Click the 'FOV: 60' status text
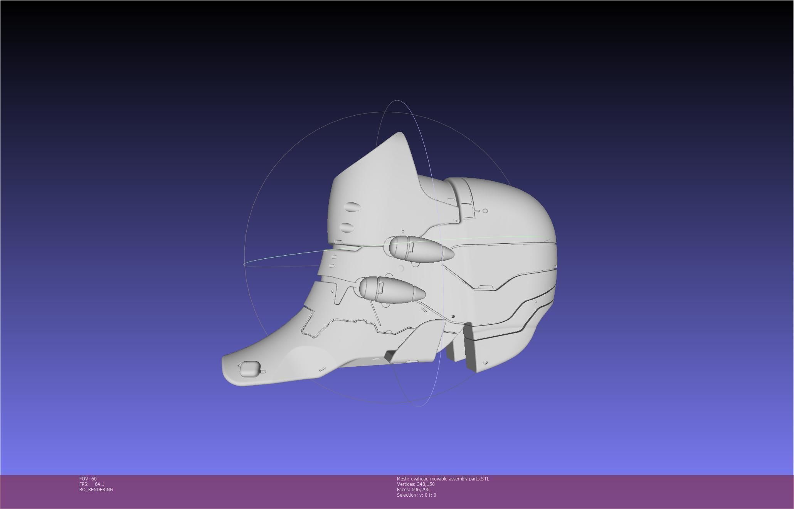The width and height of the screenshot is (794, 509). tap(88, 479)
